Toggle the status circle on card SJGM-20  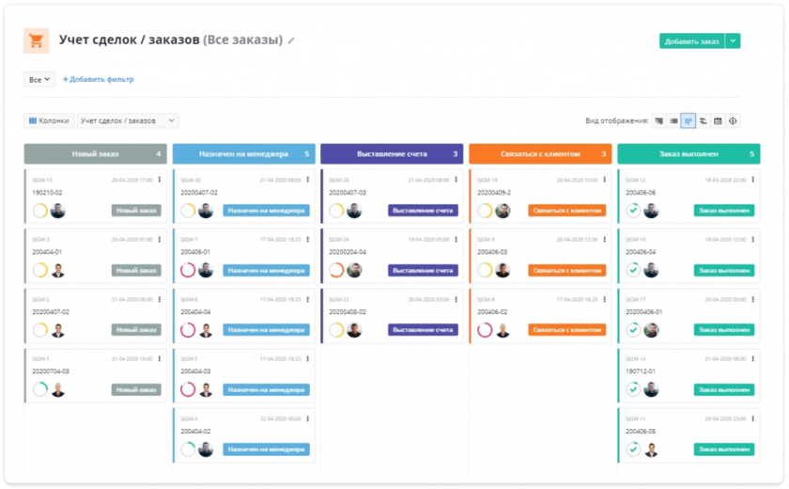(188, 211)
